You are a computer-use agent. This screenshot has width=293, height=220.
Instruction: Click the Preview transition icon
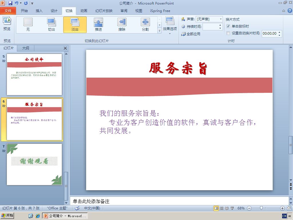[7, 24]
